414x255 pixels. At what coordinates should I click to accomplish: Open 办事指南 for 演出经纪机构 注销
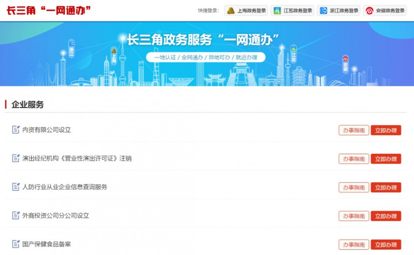(x=354, y=159)
